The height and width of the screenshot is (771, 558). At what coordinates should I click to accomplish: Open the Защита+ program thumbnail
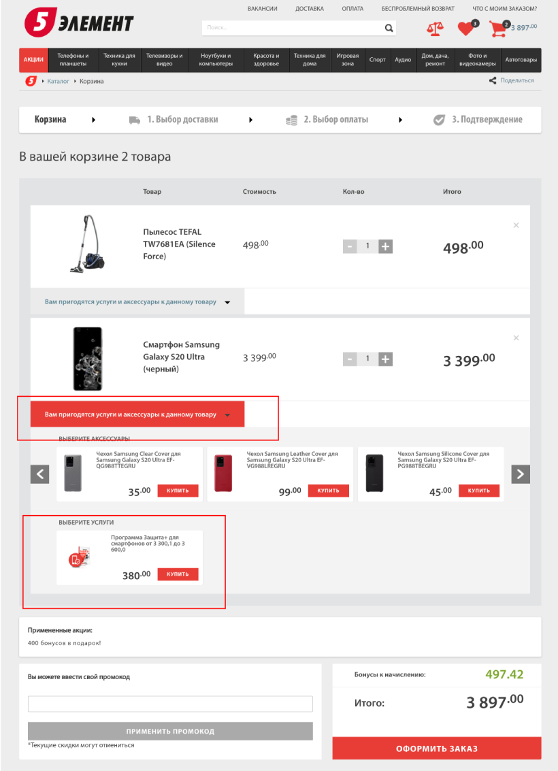[x=79, y=557]
